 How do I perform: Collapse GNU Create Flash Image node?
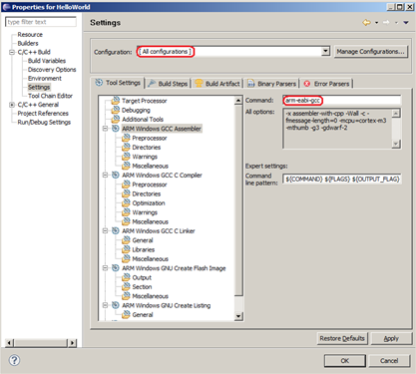coord(105,268)
